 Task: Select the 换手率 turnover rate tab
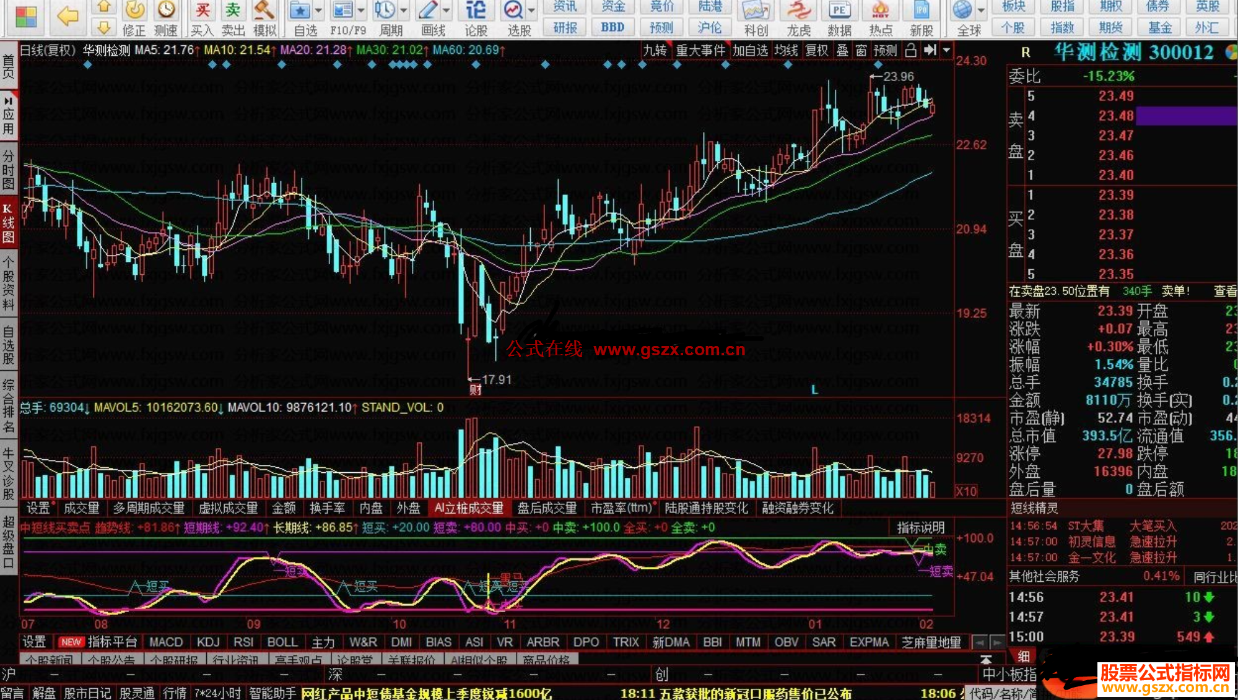pyautogui.click(x=327, y=508)
